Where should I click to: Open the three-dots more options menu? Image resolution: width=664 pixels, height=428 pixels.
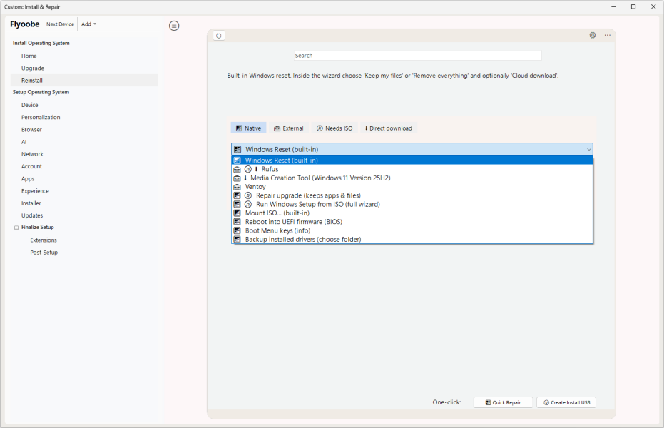point(608,35)
